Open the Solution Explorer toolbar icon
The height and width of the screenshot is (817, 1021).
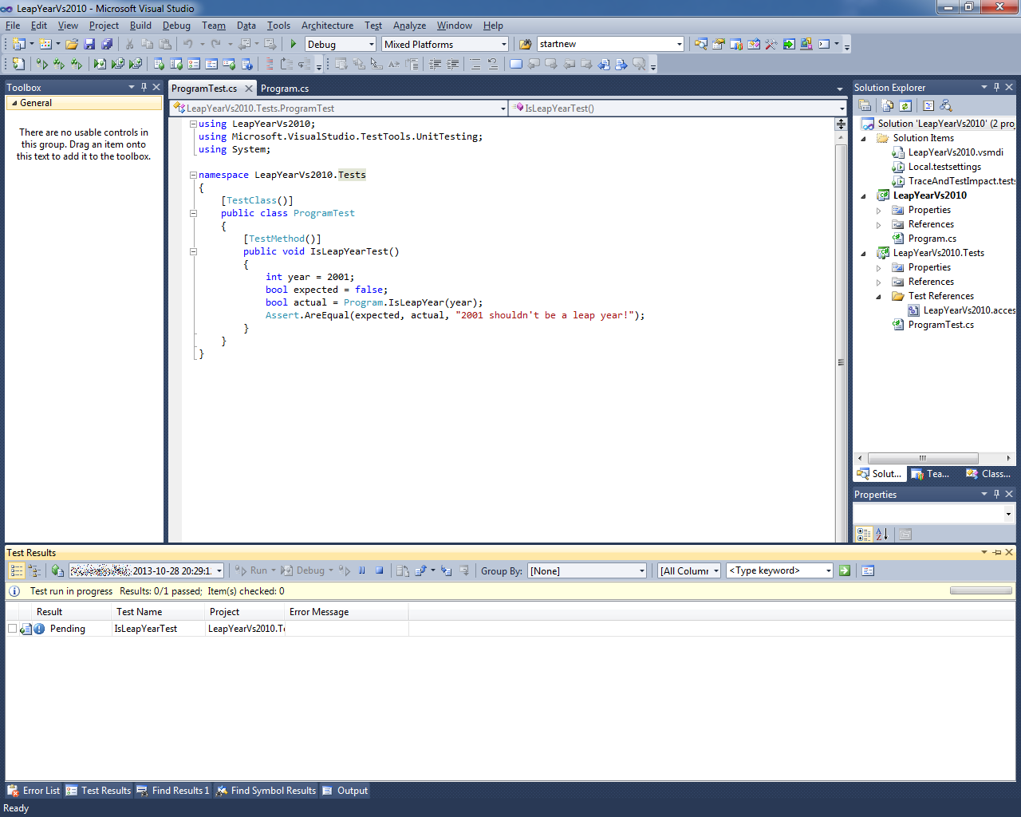point(700,44)
